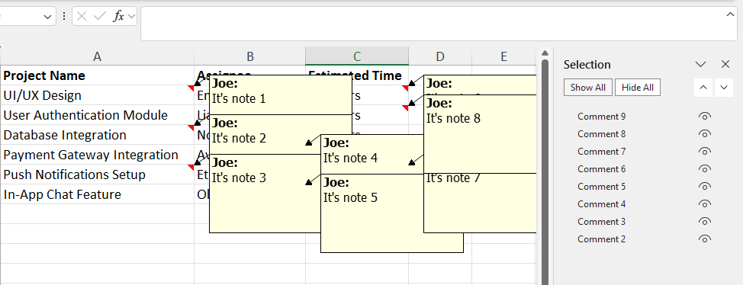Toggle visibility of Comment 3

point(705,222)
